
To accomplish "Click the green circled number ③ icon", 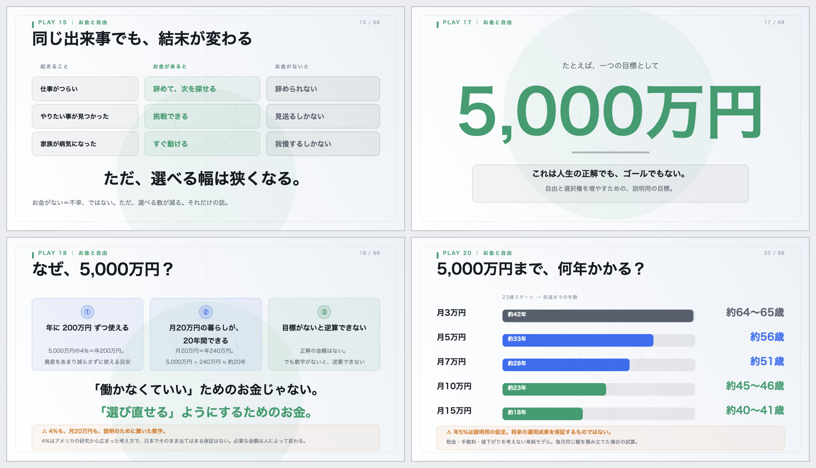I will pos(324,312).
